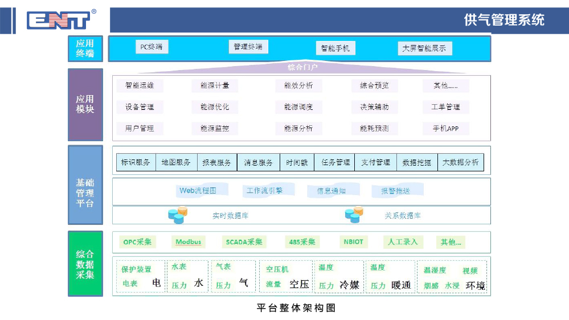569x320 pixels.
Task: Select the PC终端 terminal box
Action: 152,47
